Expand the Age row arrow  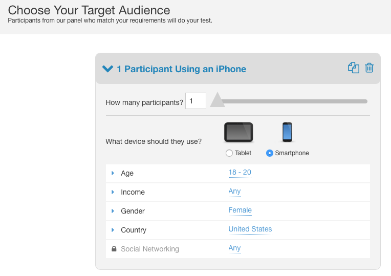pyautogui.click(x=113, y=173)
